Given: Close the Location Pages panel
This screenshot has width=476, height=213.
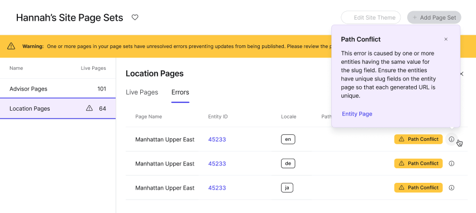Looking at the screenshot, I should pos(461,74).
